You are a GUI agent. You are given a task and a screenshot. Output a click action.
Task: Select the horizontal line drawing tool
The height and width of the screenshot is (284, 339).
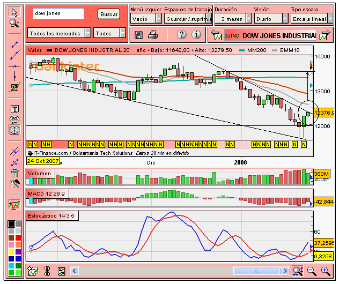14,66
